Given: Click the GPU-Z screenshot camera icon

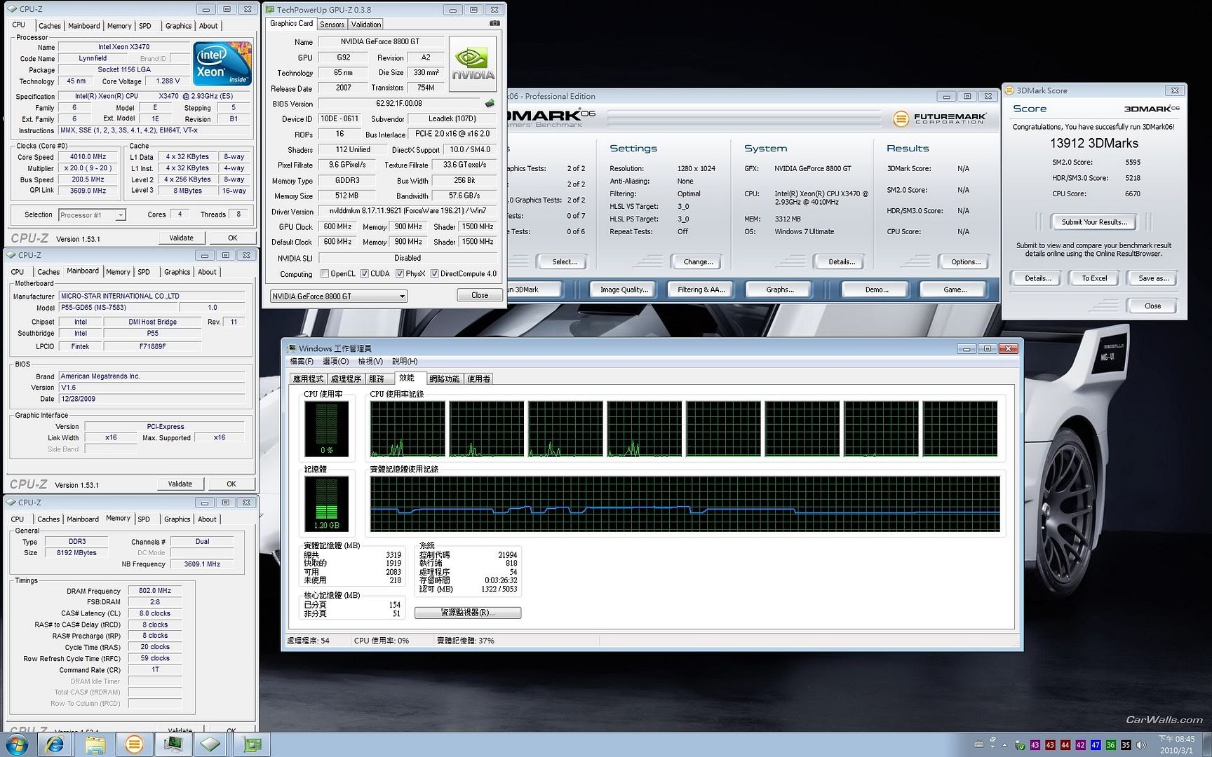Looking at the screenshot, I should click(494, 23).
